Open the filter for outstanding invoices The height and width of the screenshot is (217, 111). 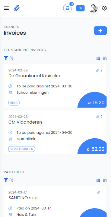(8, 58)
